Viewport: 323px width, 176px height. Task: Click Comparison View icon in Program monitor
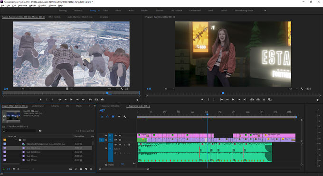coord(270,99)
